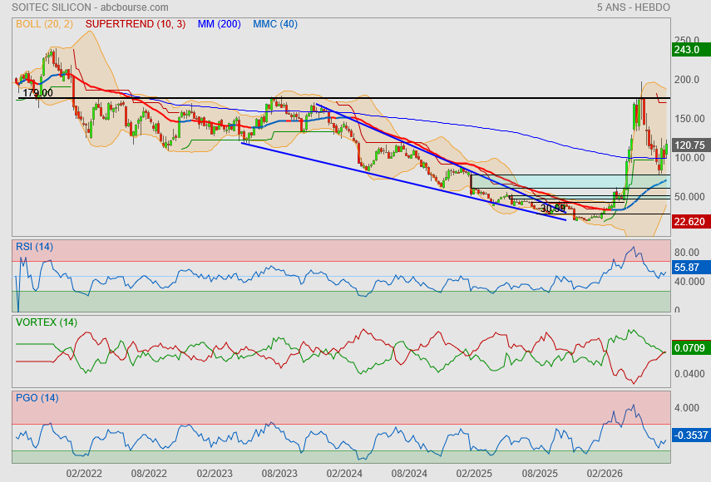Image resolution: width=711 pixels, height=482 pixels.
Task: Click the 80.00 RSI axis label
Action: tap(687, 252)
